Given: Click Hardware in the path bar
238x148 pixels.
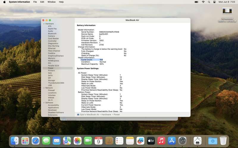Looking at the screenshot, I should pos(106,115).
